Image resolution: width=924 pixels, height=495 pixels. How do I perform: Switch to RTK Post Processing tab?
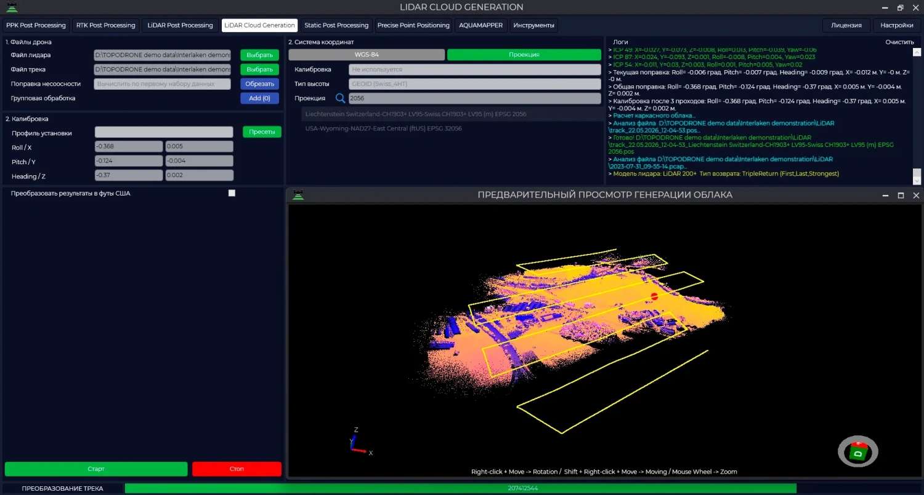click(106, 25)
